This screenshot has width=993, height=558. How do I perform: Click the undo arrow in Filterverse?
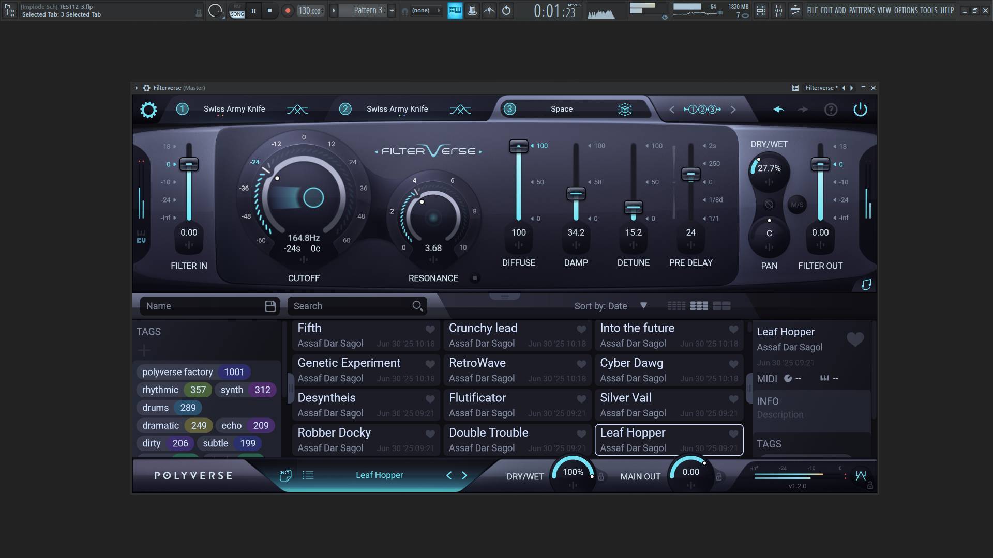(778, 110)
